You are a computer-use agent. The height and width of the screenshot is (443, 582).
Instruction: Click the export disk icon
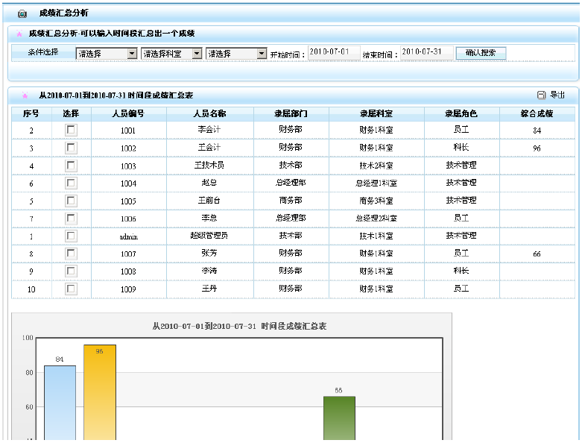(x=542, y=95)
